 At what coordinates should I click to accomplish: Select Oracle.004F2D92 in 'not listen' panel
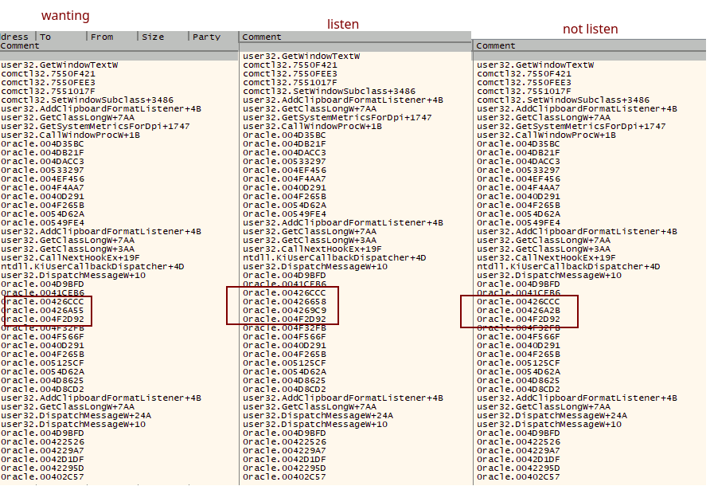518,319
